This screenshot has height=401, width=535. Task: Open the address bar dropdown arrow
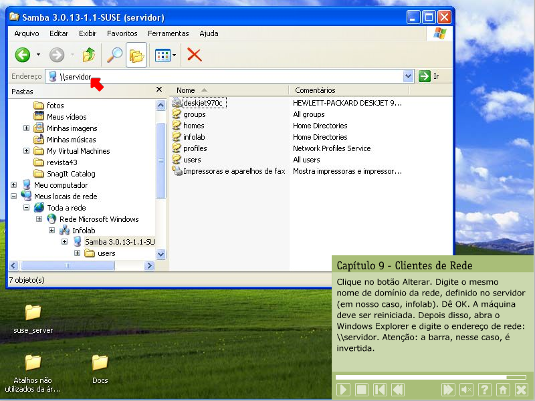[x=408, y=77]
